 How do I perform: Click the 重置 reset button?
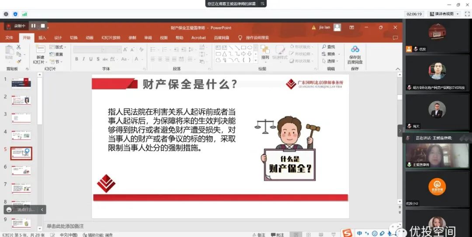pos(56,54)
